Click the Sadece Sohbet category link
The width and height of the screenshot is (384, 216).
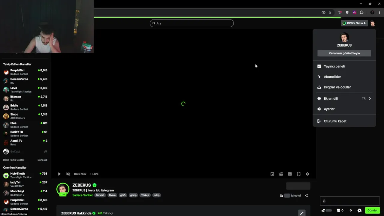(82, 195)
